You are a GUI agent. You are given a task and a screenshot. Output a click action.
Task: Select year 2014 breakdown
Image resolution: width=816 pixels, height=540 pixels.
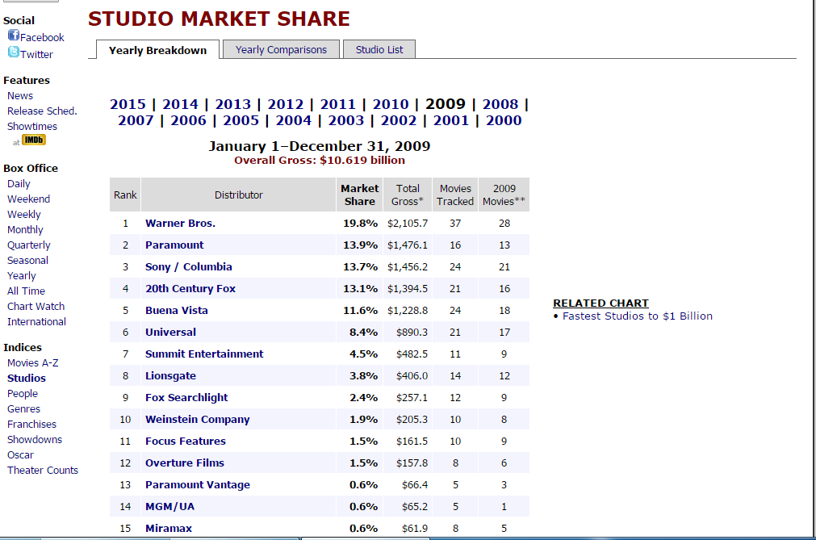pyautogui.click(x=180, y=104)
